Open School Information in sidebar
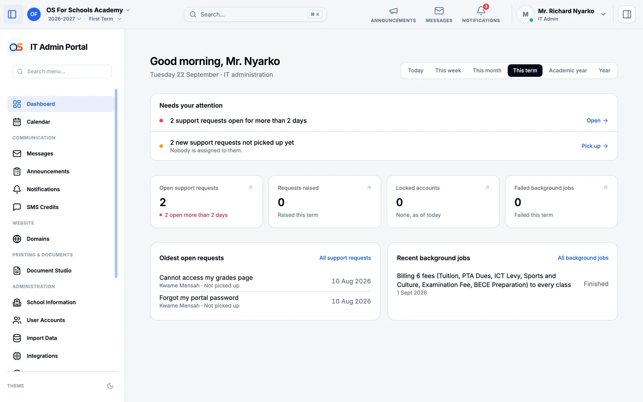The image size is (643, 402). (61, 302)
